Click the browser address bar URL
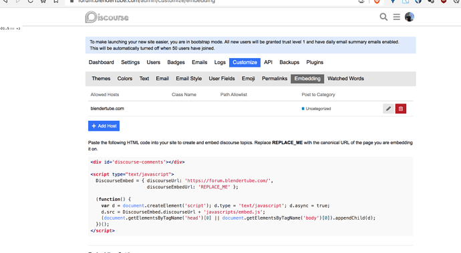This screenshot has height=253, width=461. pyautogui.click(x=146, y=1)
